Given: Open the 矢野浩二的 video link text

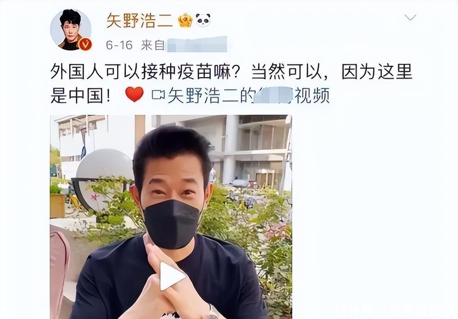Looking at the screenshot, I should pos(212,95).
